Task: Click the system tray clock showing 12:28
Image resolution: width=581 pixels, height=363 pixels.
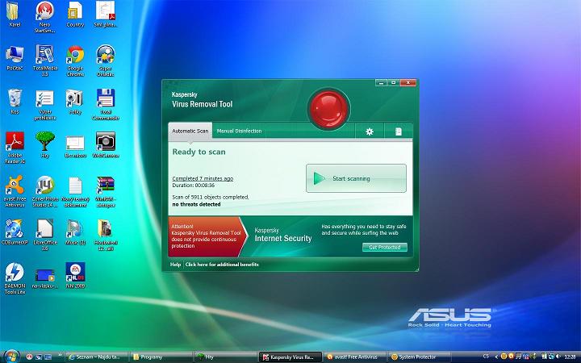Action: click(570, 357)
